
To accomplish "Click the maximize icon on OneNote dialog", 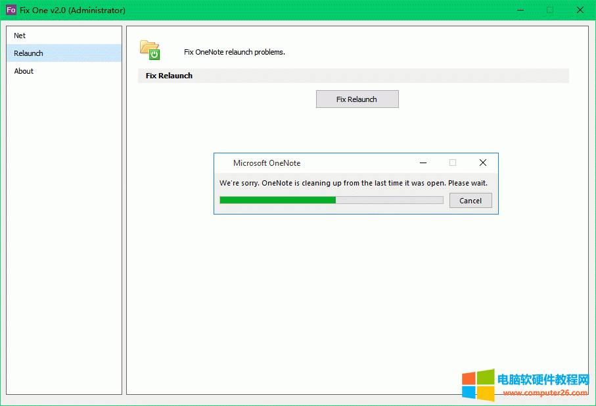I will tap(452, 163).
